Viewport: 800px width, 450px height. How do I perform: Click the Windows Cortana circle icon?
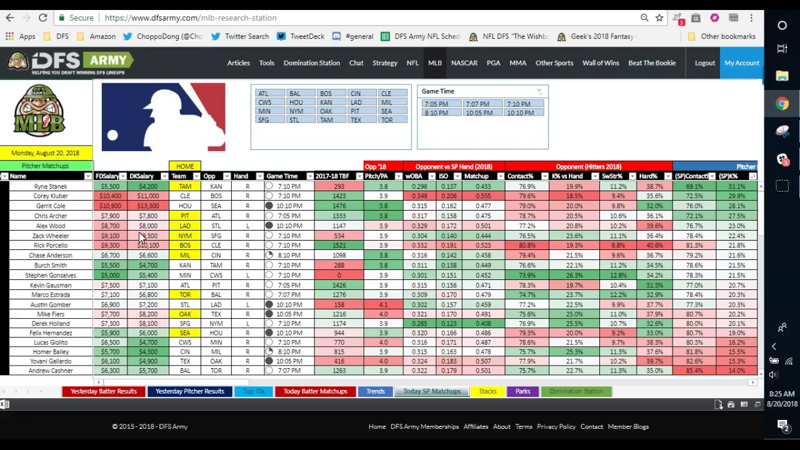[782, 26]
